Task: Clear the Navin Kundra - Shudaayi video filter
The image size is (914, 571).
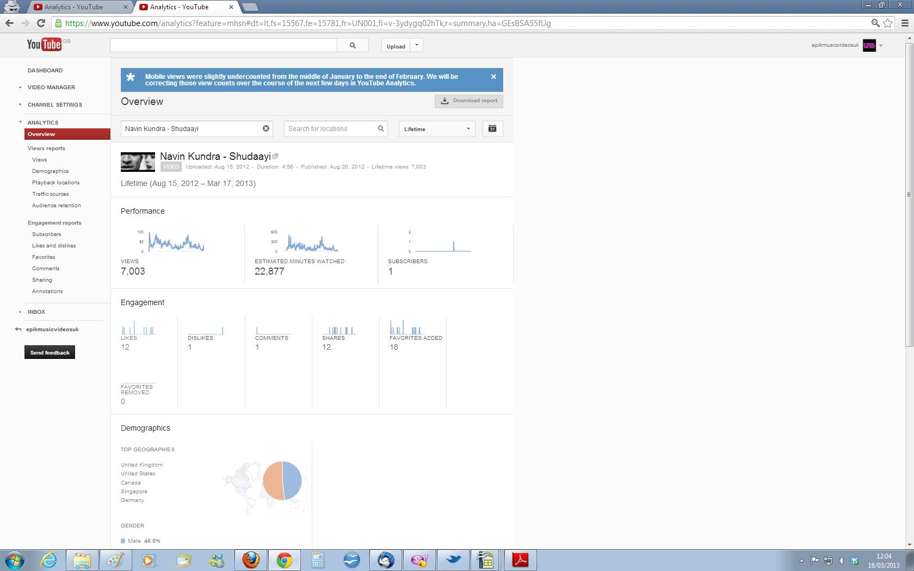Action: click(266, 129)
